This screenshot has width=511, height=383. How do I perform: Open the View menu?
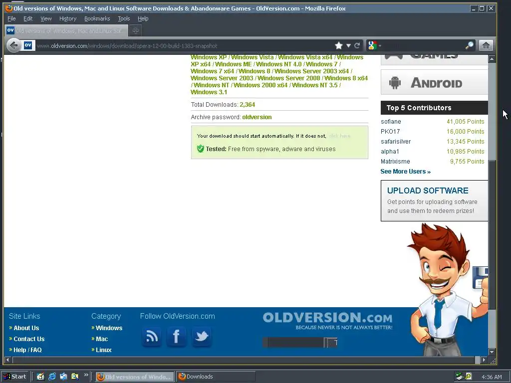click(46, 18)
